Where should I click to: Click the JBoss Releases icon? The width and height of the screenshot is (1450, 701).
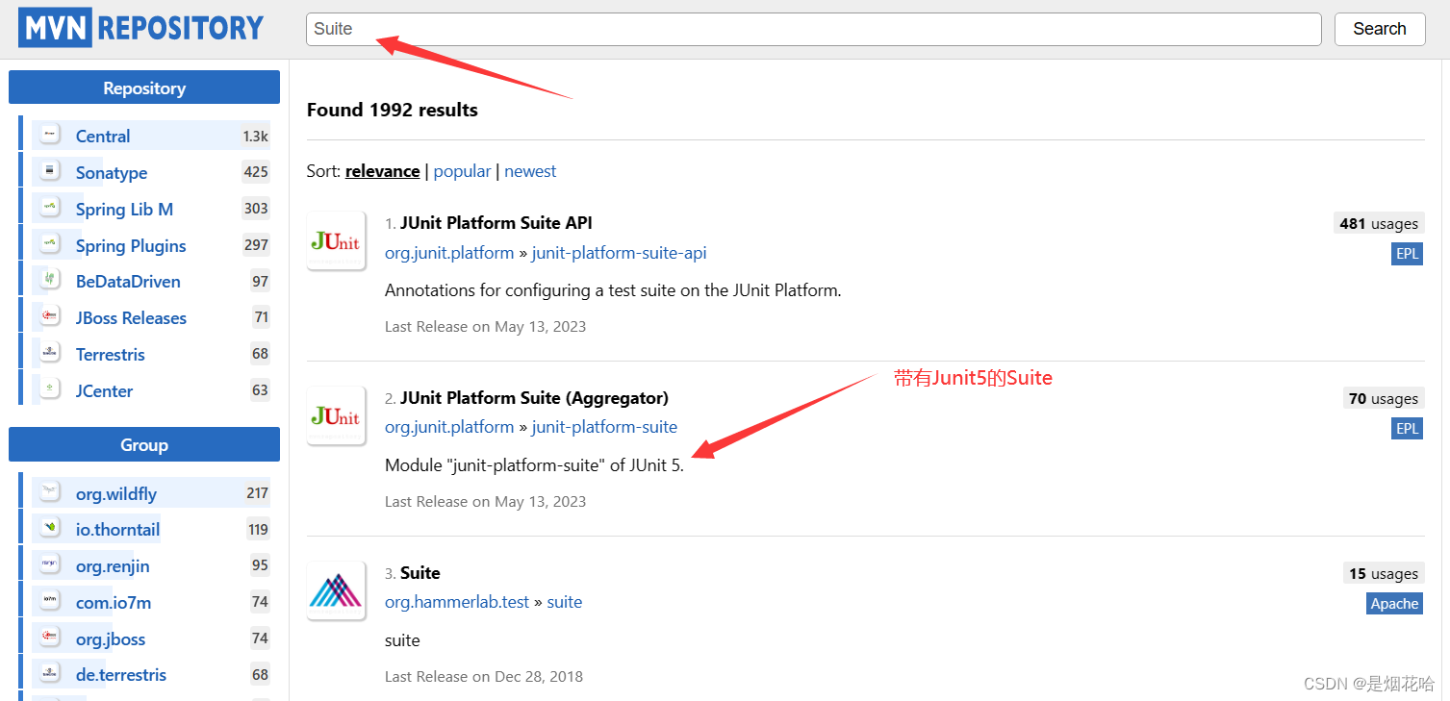50,317
